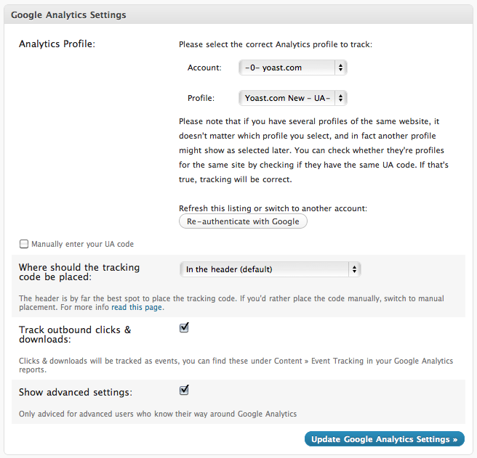
Task: Click the 'Manually enter your UA code' label text
Action: (82, 245)
